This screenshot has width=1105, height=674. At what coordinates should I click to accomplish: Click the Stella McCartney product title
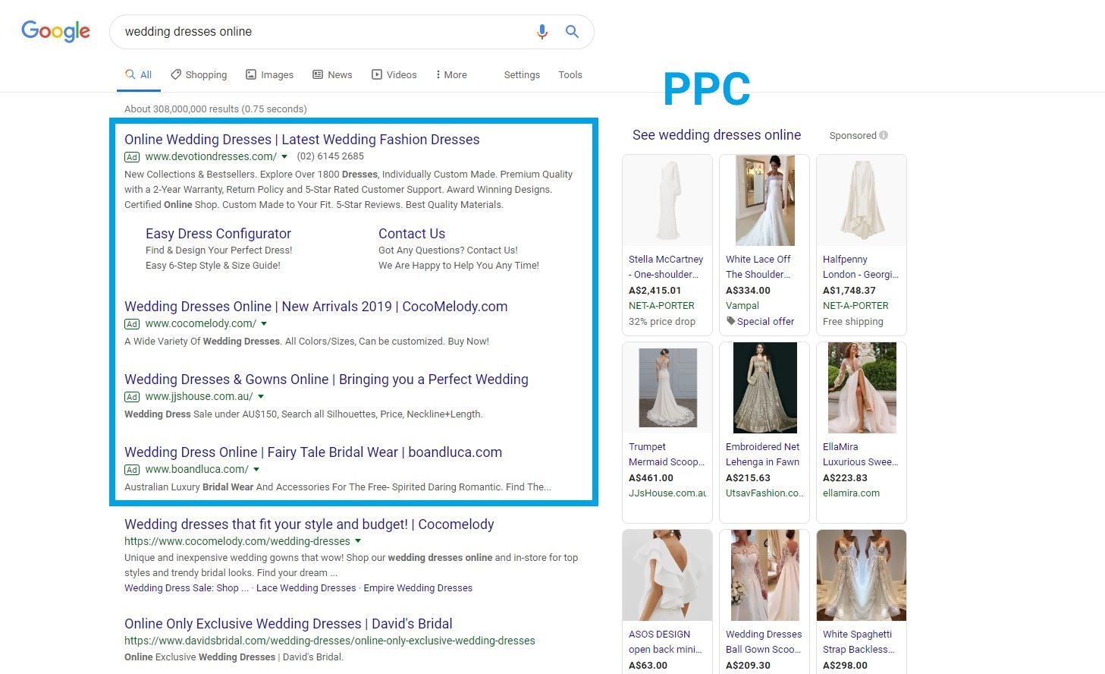pos(666,267)
